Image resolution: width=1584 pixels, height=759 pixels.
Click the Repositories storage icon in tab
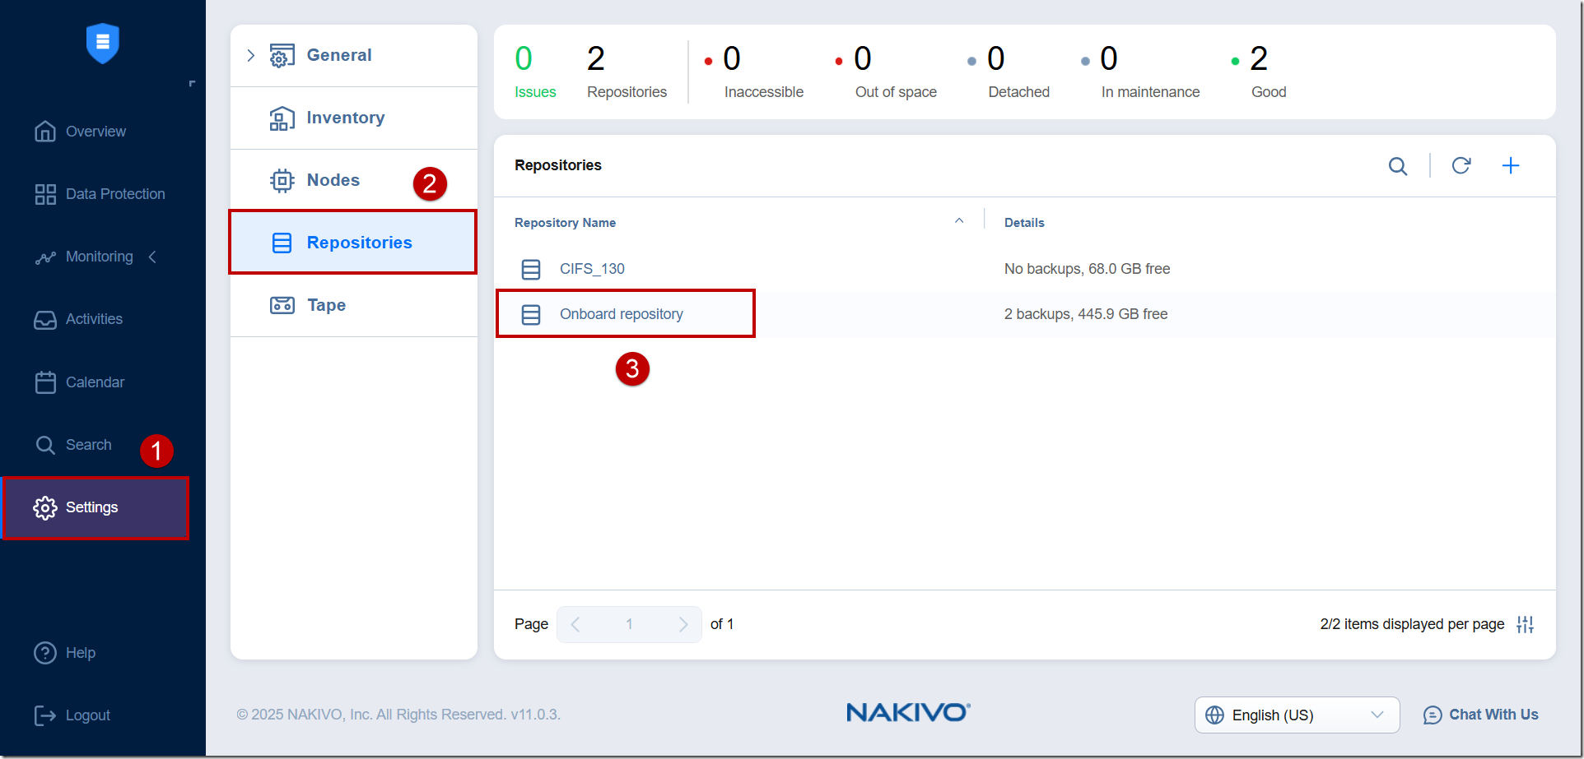(282, 243)
